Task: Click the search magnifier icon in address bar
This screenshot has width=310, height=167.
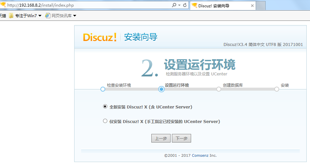Action: coord(174,5)
